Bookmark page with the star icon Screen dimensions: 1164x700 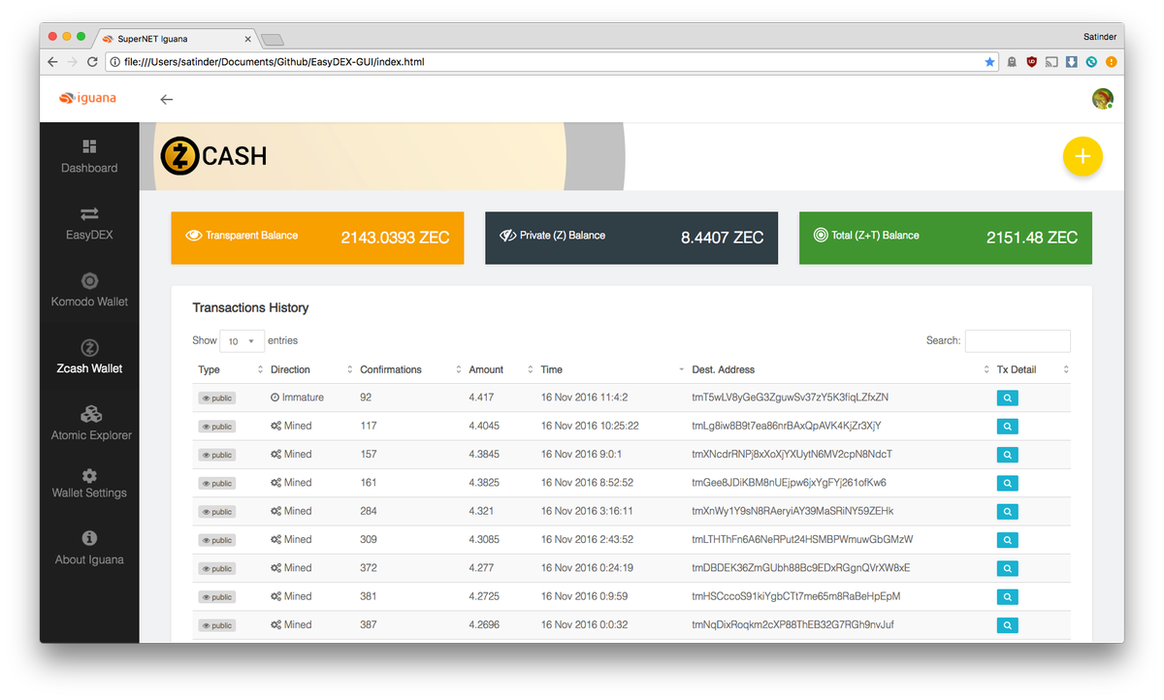point(989,61)
